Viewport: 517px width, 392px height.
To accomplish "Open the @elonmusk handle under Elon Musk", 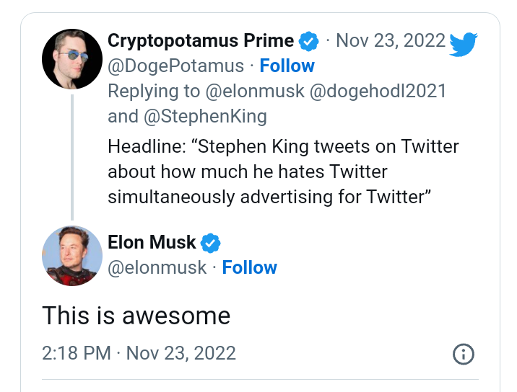I will [x=157, y=267].
